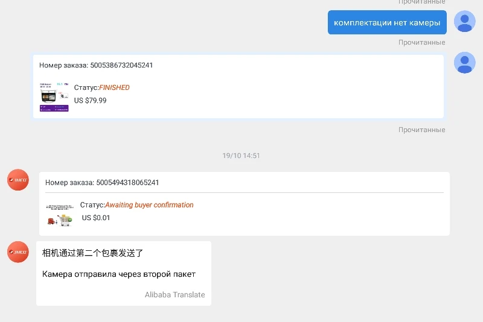Click seller avatar beside the translated camera message

point(18,251)
